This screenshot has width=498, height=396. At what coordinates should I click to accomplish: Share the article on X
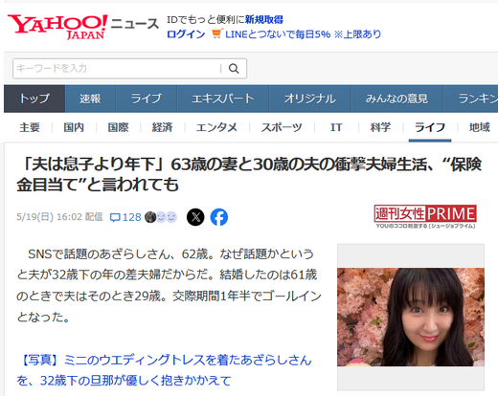[x=195, y=217]
